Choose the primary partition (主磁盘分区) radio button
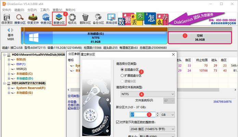 click(x=122, y=70)
